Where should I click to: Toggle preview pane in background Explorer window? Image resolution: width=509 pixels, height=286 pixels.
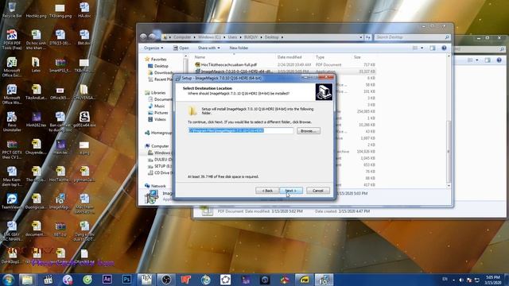[x=488, y=60]
